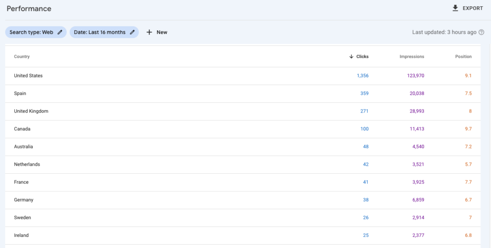
Task: Click the Germany country entry
Action: (23, 200)
